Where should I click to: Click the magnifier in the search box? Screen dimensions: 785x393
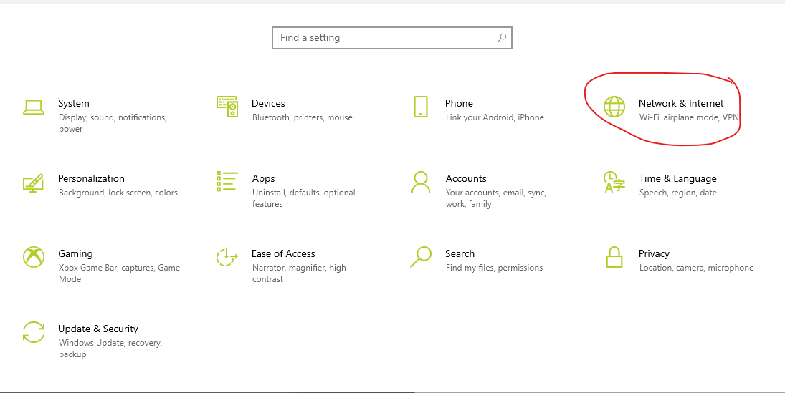(502, 37)
